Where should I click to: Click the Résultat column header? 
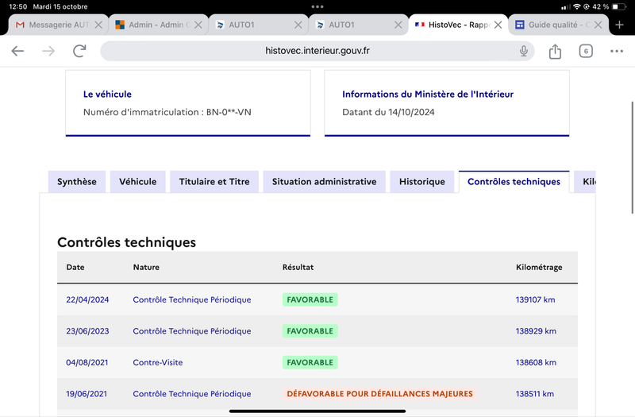298,268
